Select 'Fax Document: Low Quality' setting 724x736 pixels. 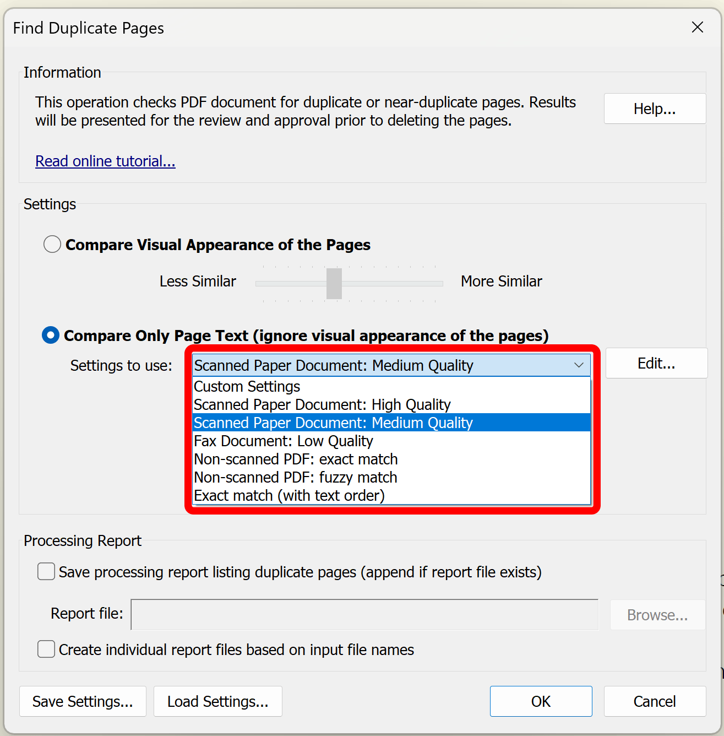283,441
